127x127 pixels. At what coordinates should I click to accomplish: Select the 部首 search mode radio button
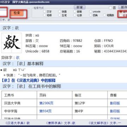click(75, 12)
